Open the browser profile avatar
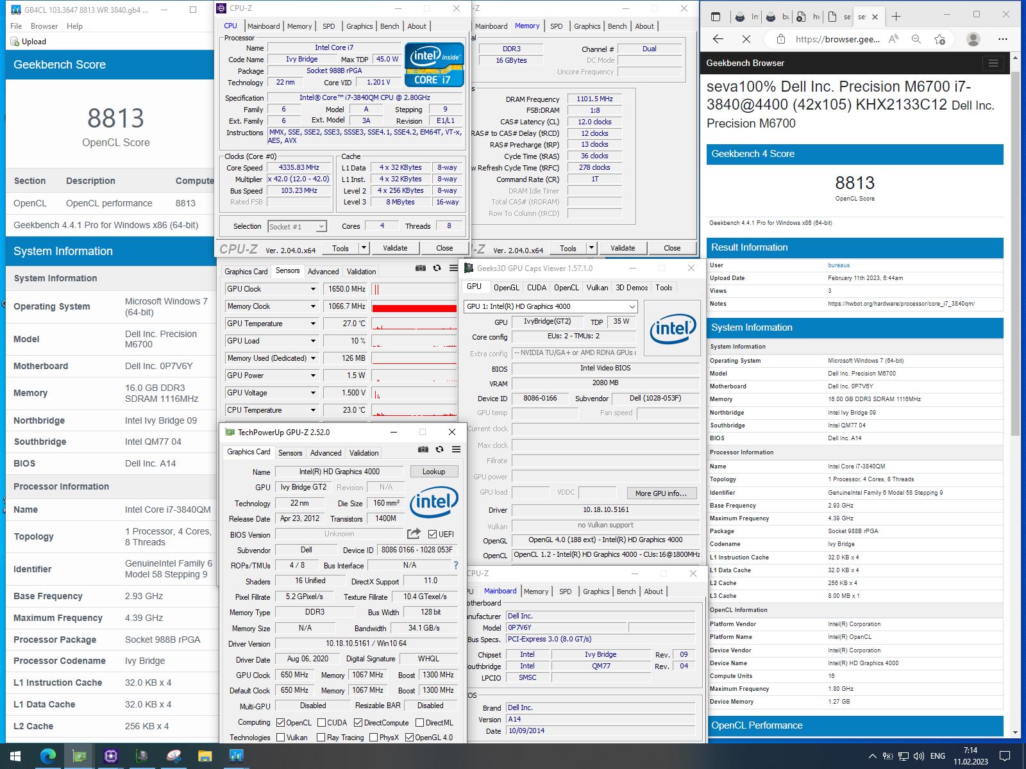This screenshot has height=769, width=1026. click(973, 39)
